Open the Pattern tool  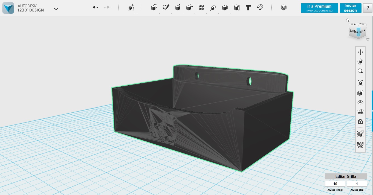(x=201, y=8)
